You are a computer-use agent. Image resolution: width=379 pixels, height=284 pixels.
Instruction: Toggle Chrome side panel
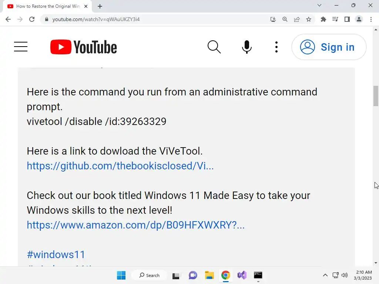[347, 19]
